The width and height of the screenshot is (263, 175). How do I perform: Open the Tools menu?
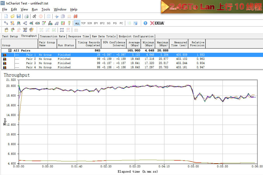point(46,9)
